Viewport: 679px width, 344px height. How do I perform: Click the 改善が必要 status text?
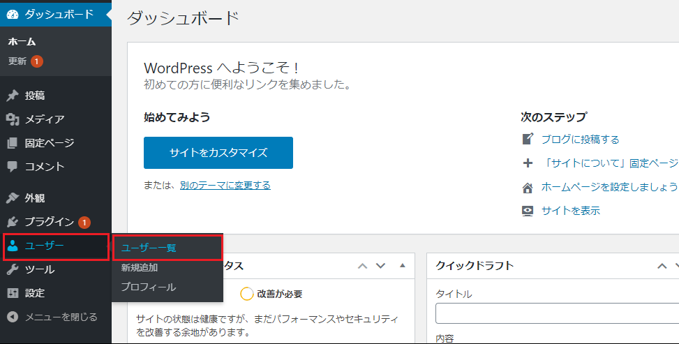coord(280,294)
